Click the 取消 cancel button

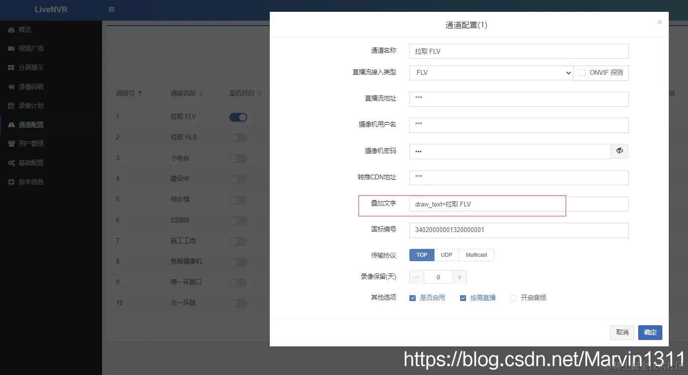[x=621, y=332]
